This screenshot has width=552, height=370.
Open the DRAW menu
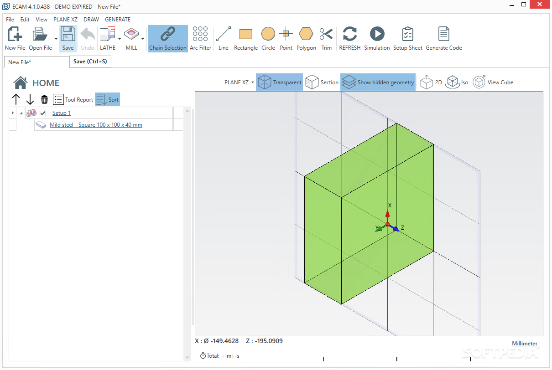click(91, 20)
